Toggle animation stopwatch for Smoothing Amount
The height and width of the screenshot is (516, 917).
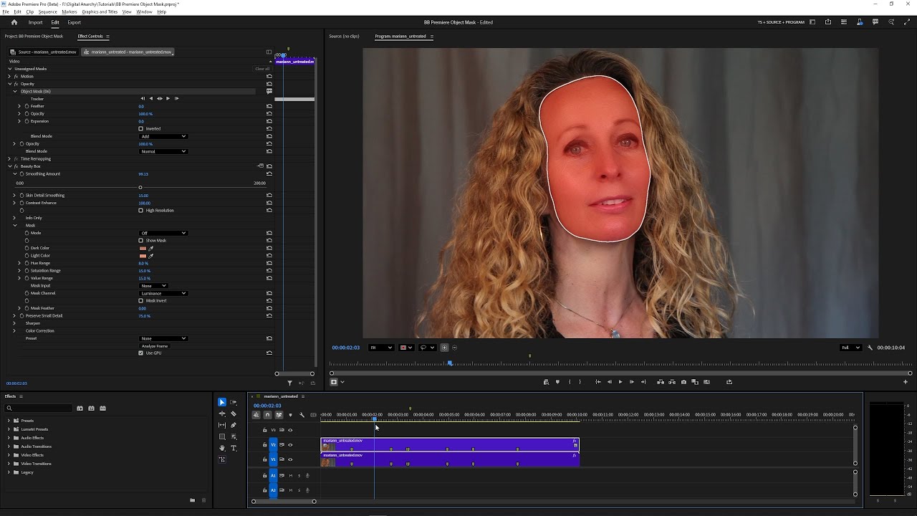coord(21,174)
